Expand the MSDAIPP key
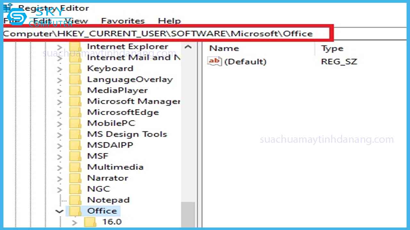 click(60, 146)
